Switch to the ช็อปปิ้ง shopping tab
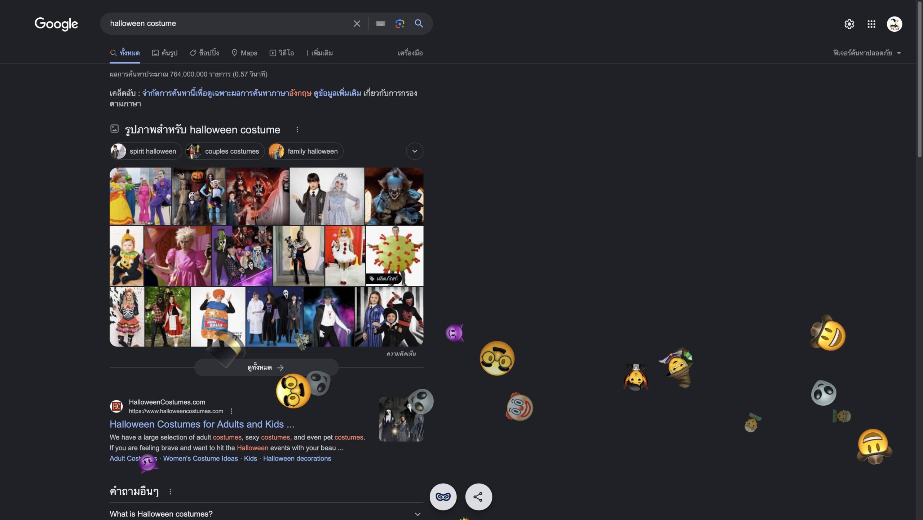The image size is (923, 520). pyautogui.click(x=204, y=53)
